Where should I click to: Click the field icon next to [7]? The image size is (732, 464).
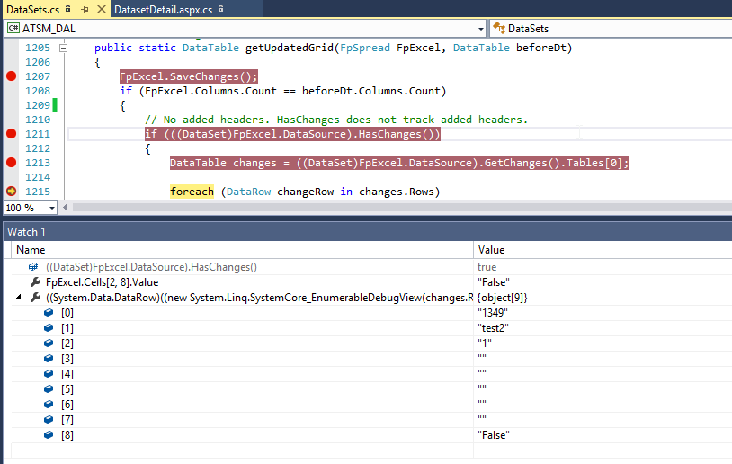coord(49,419)
